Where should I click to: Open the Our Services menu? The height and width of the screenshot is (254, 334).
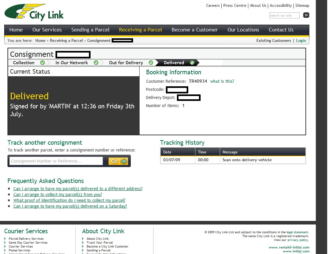coord(47,30)
